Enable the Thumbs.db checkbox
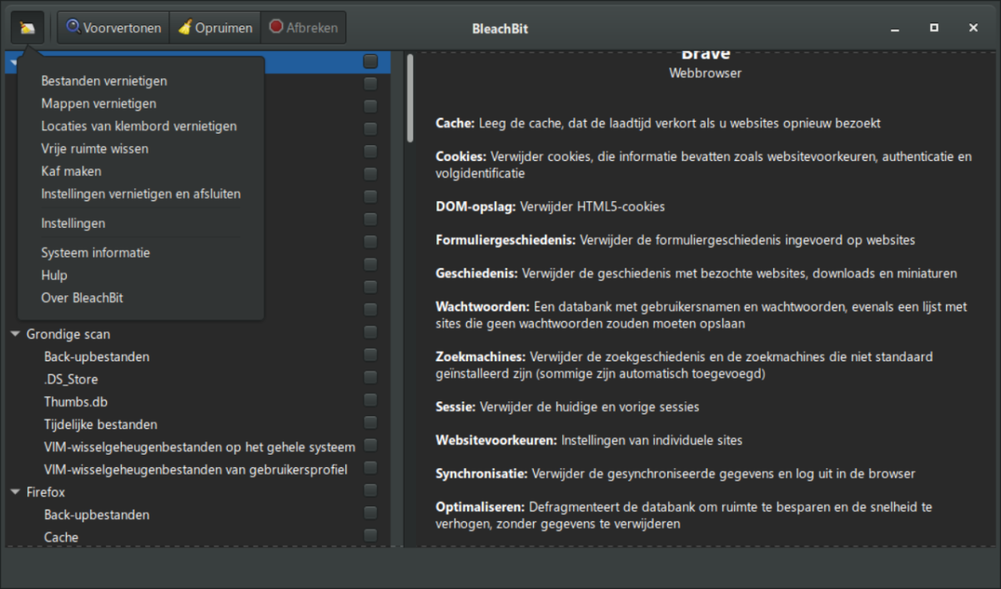1001x589 pixels. click(x=370, y=401)
